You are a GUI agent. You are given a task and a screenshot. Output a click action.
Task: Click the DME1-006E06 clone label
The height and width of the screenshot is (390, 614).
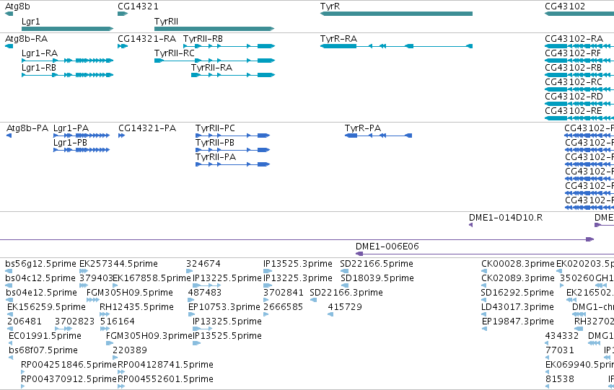pos(387,247)
